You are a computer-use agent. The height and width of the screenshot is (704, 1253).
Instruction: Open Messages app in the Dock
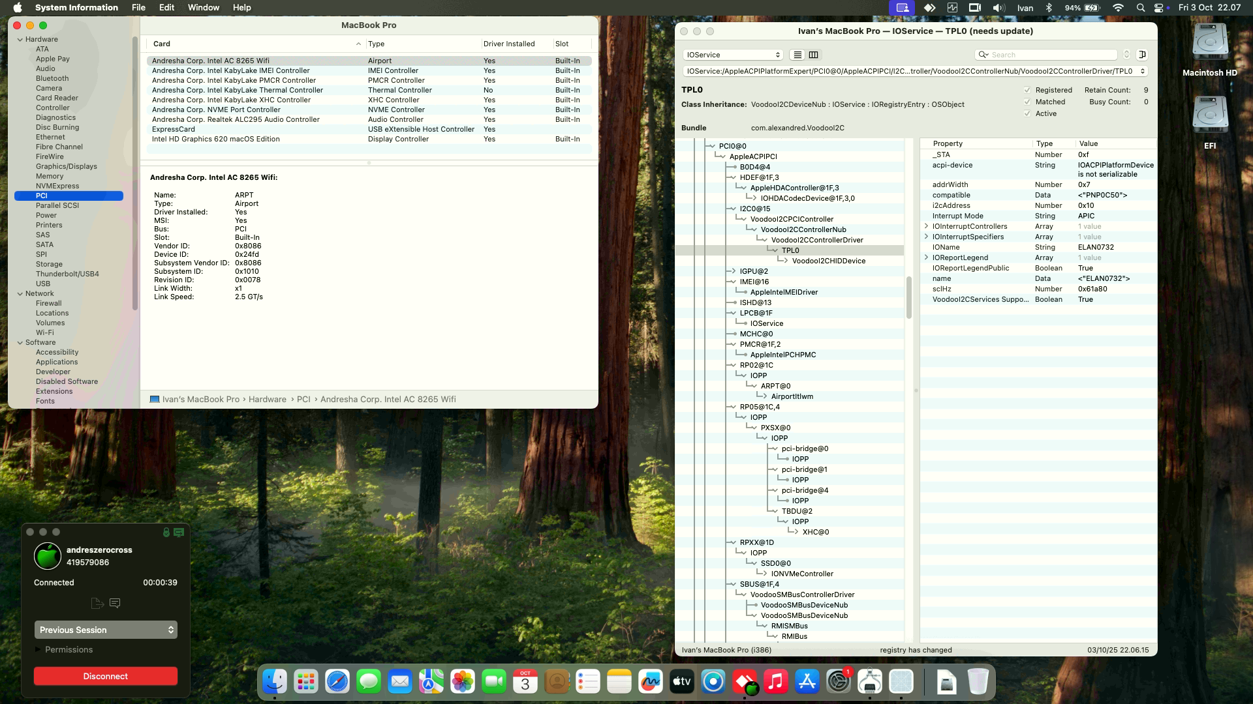click(x=369, y=682)
